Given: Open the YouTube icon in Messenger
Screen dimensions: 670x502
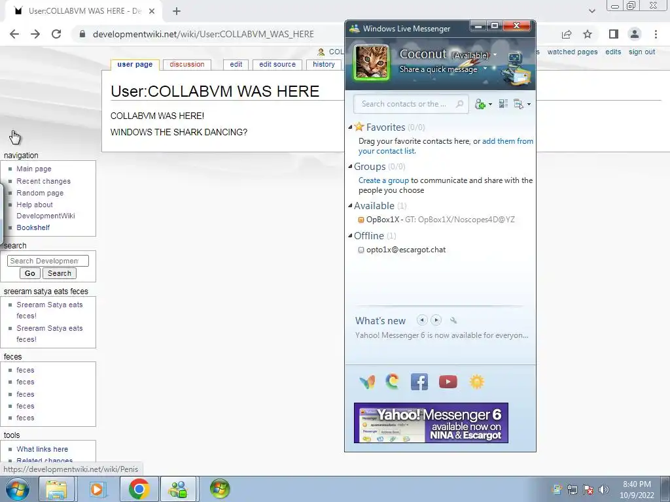Looking at the screenshot, I should (x=448, y=382).
